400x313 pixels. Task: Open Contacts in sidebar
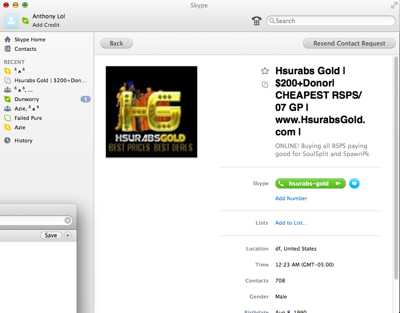click(x=25, y=49)
